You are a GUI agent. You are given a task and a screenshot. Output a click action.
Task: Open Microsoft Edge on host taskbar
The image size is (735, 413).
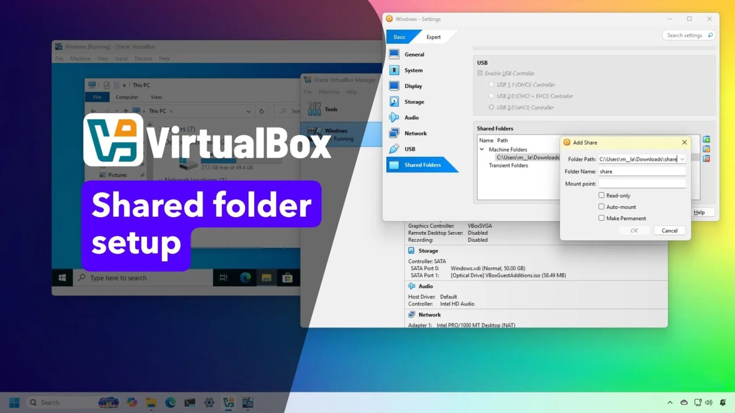[x=170, y=402]
